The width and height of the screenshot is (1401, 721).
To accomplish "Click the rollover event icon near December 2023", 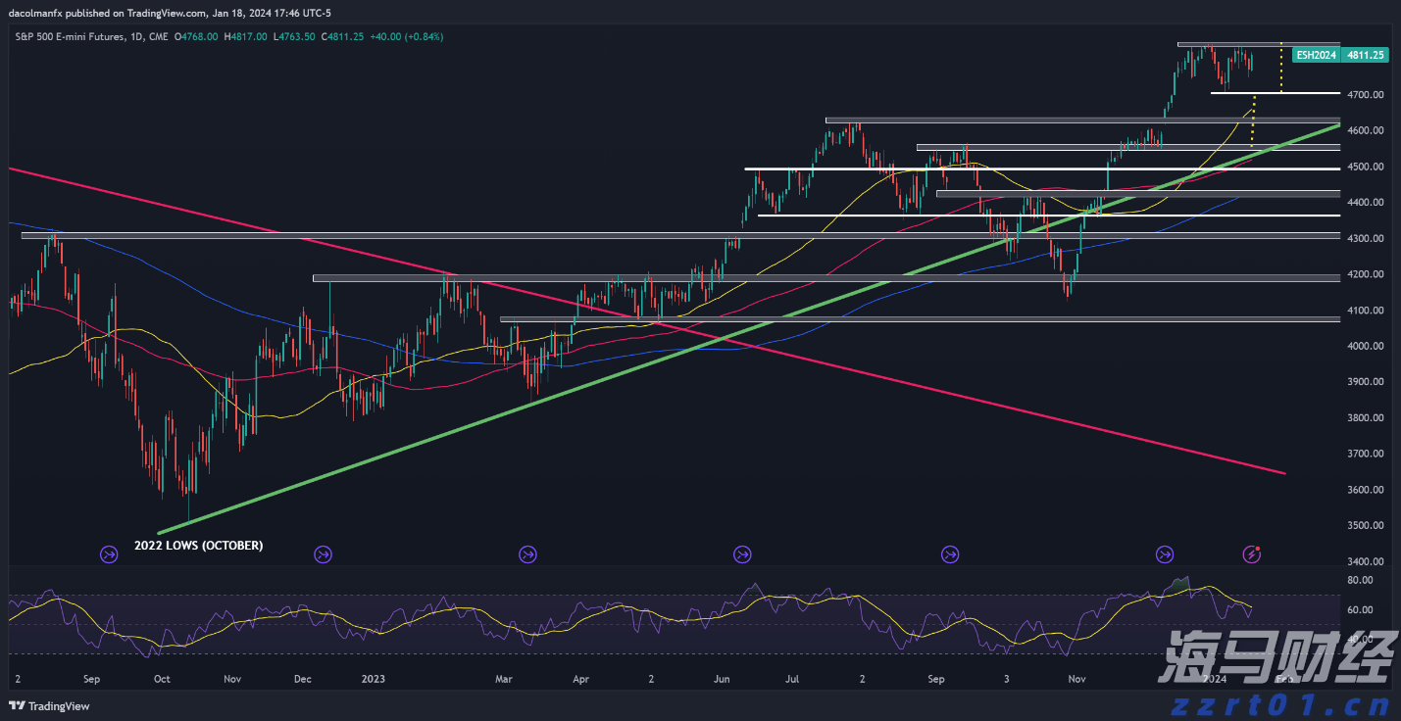I will click(1164, 554).
